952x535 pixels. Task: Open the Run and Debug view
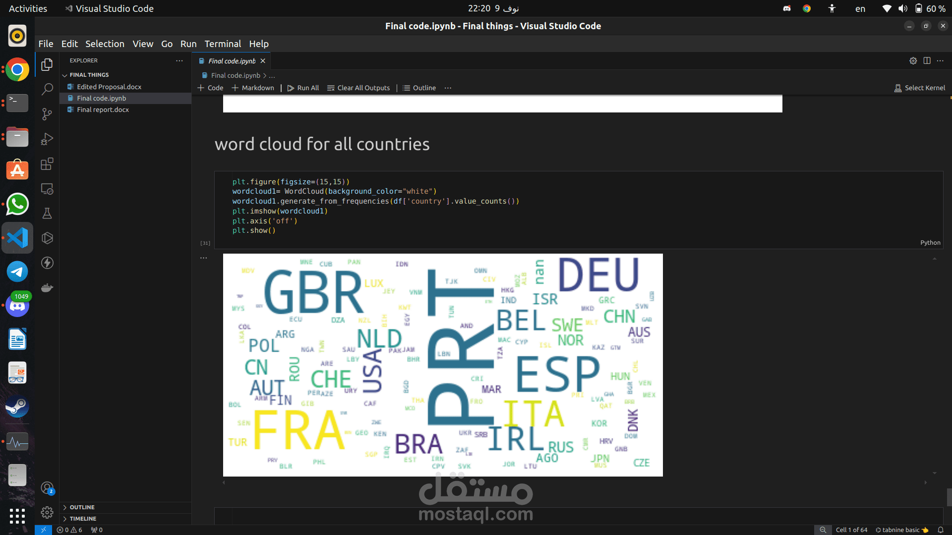[47, 139]
